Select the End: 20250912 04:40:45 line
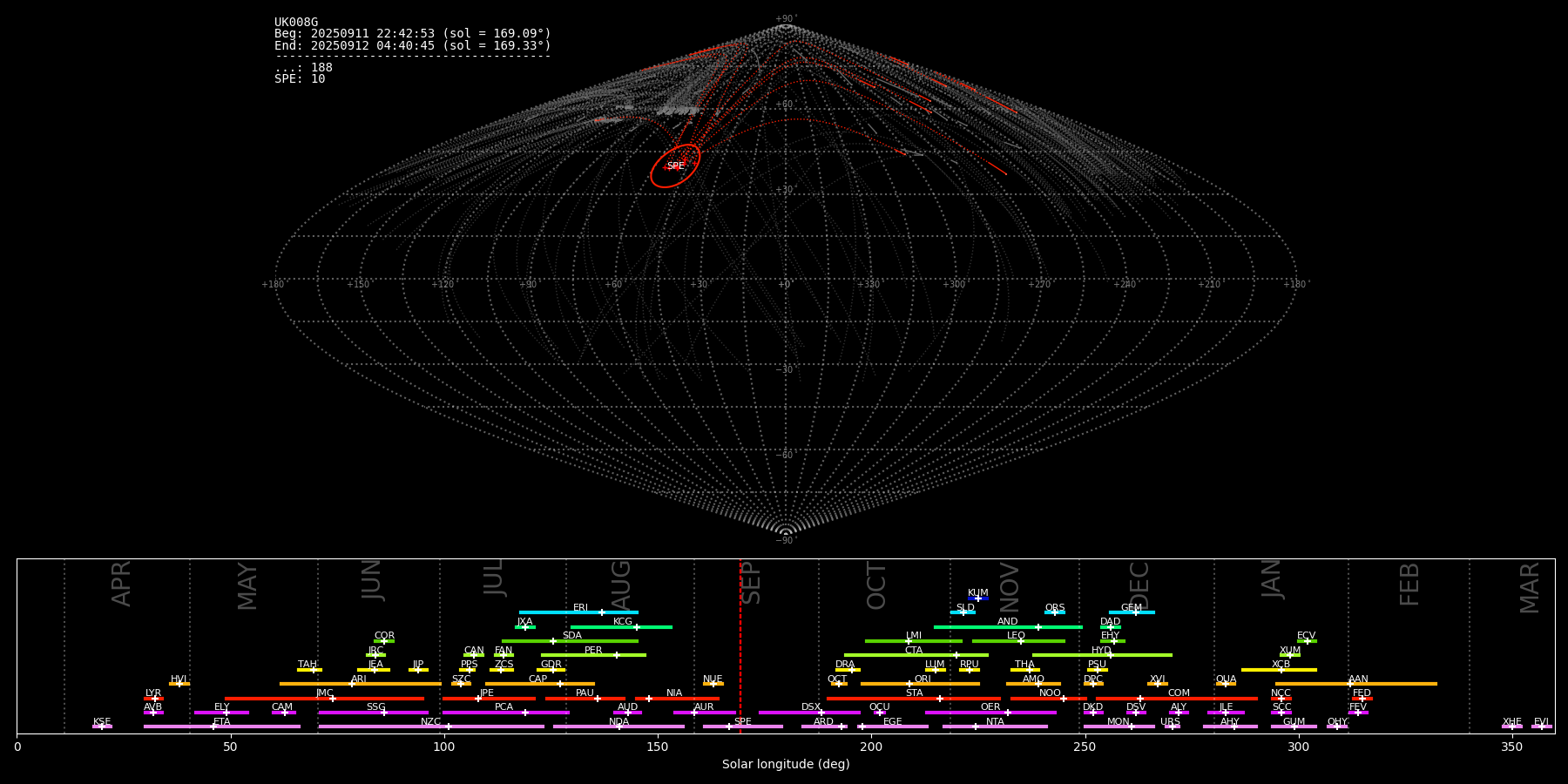 point(413,45)
